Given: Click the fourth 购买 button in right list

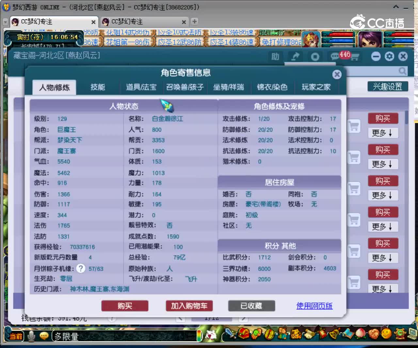Looking at the screenshot, I should [383, 212].
